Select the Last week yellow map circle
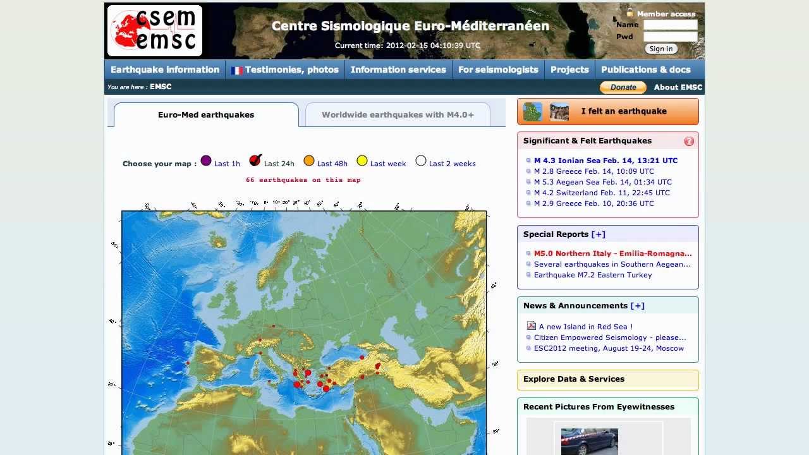The height and width of the screenshot is (455, 809). tap(362, 161)
